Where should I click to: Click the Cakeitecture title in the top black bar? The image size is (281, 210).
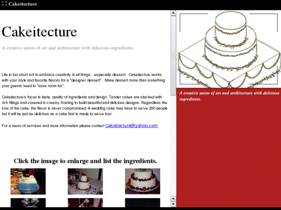[x=22, y=4]
